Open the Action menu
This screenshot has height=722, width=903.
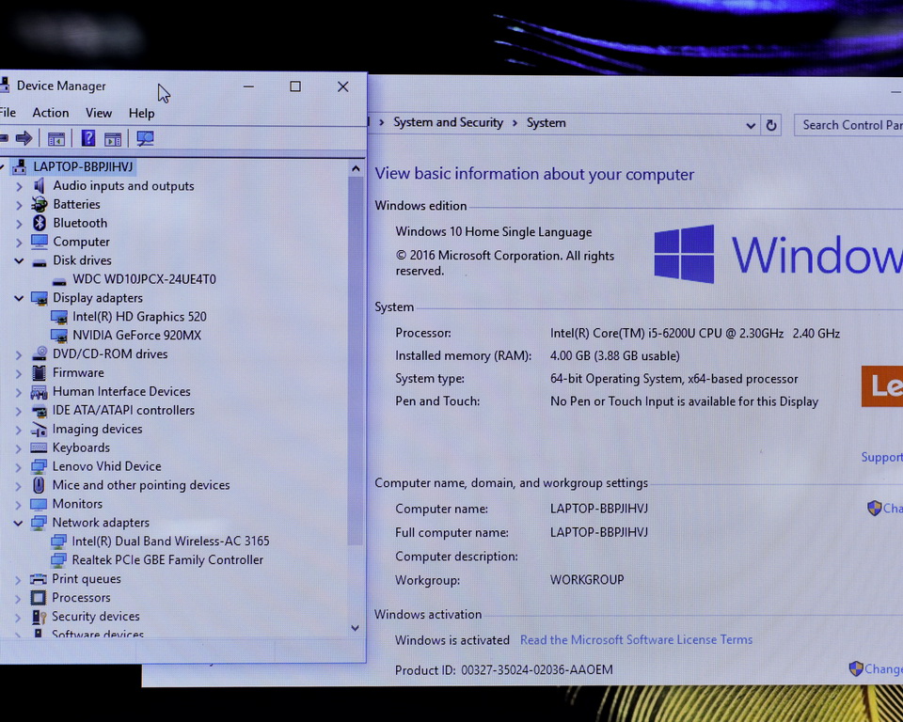(51, 113)
